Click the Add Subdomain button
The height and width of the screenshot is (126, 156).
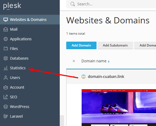click(x=115, y=45)
